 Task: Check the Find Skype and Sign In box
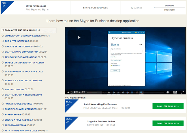point(3,30)
